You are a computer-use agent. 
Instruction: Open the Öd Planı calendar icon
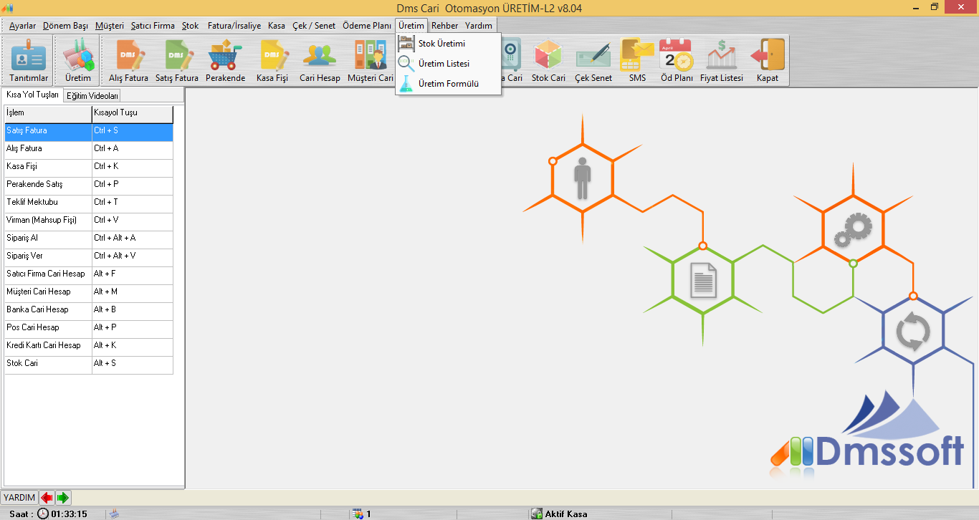(x=677, y=60)
